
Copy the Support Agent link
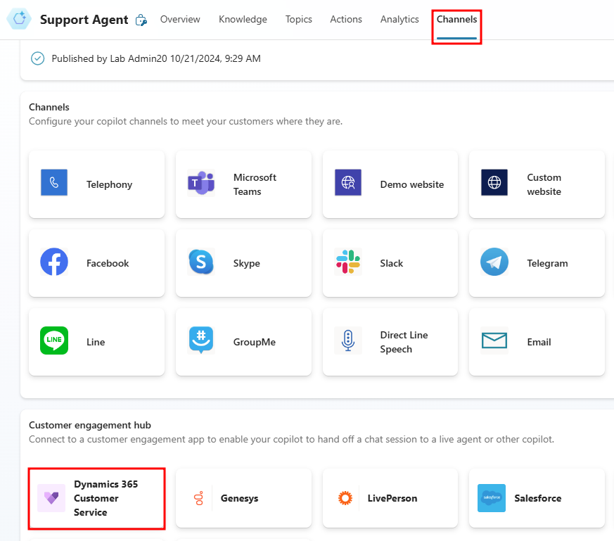point(141,20)
